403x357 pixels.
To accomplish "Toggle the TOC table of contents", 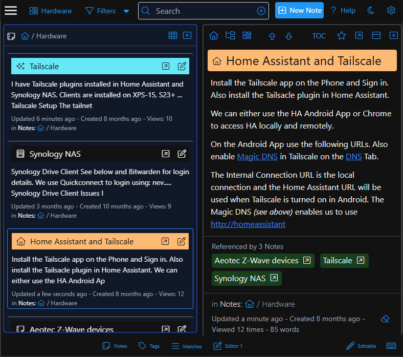I will click(319, 36).
